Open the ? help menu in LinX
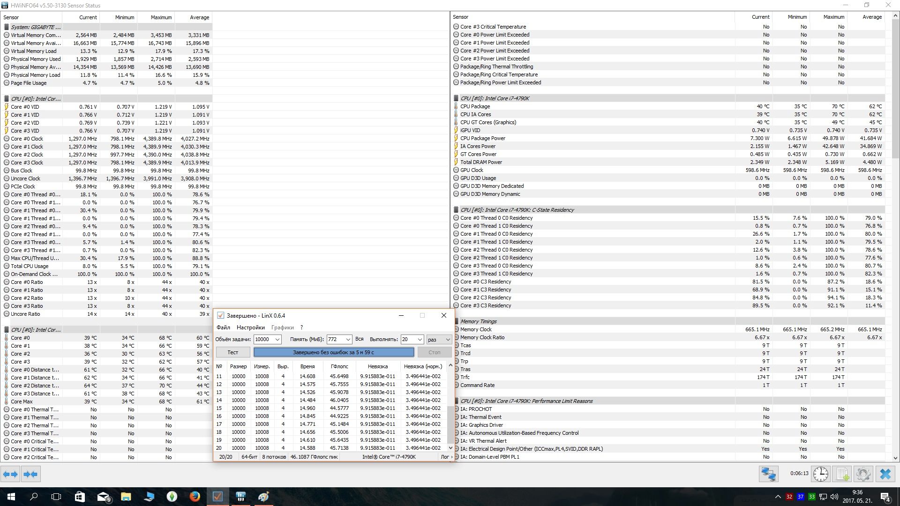 coord(301,327)
